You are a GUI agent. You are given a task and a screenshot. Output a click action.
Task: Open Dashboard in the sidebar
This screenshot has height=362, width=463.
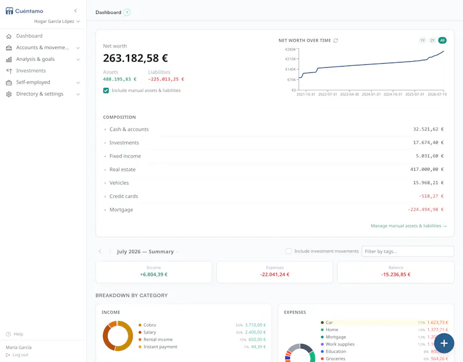(x=30, y=36)
